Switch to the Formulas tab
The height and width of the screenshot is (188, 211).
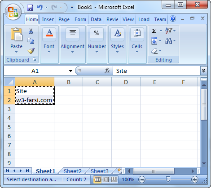pyautogui.click(x=80, y=19)
